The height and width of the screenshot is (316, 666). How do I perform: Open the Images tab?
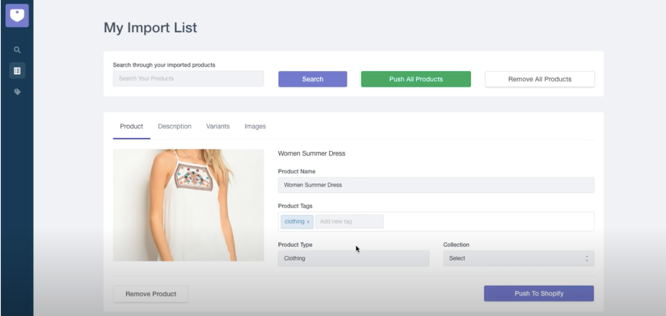[x=255, y=126]
